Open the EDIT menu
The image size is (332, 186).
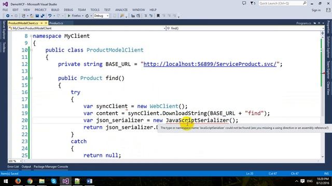click(x=16, y=10)
